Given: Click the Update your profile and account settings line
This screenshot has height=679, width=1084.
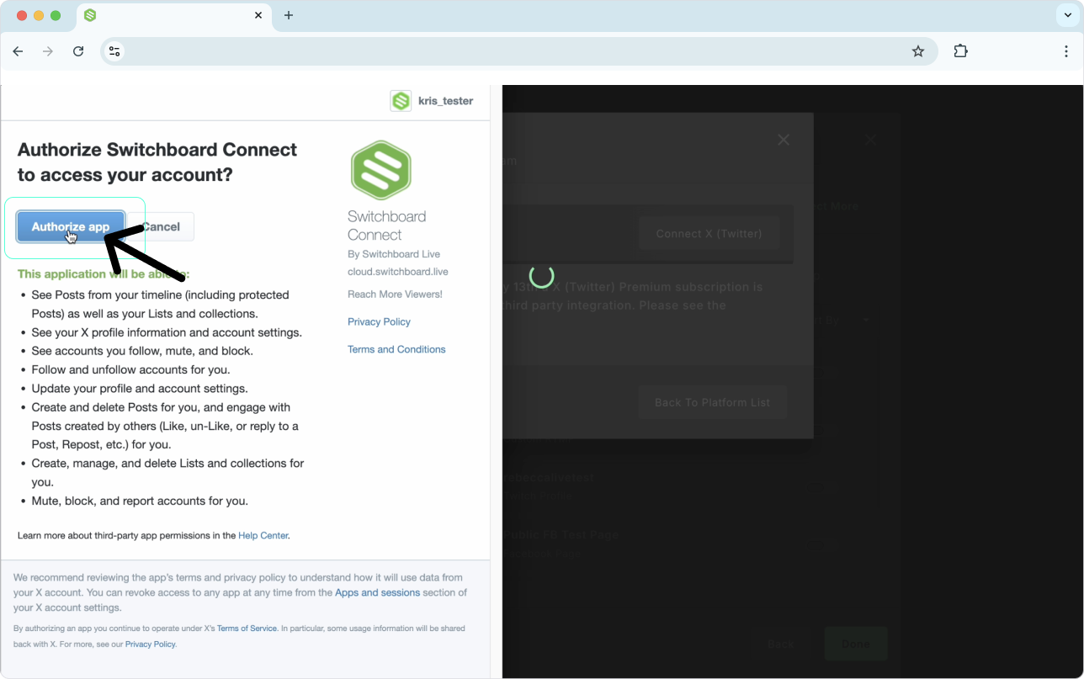Looking at the screenshot, I should point(140,389).
